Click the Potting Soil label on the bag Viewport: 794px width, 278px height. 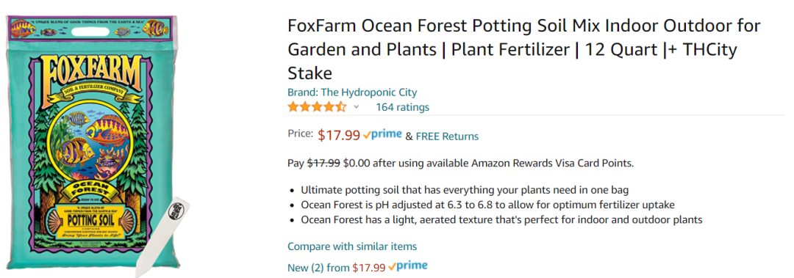(90, 222)
